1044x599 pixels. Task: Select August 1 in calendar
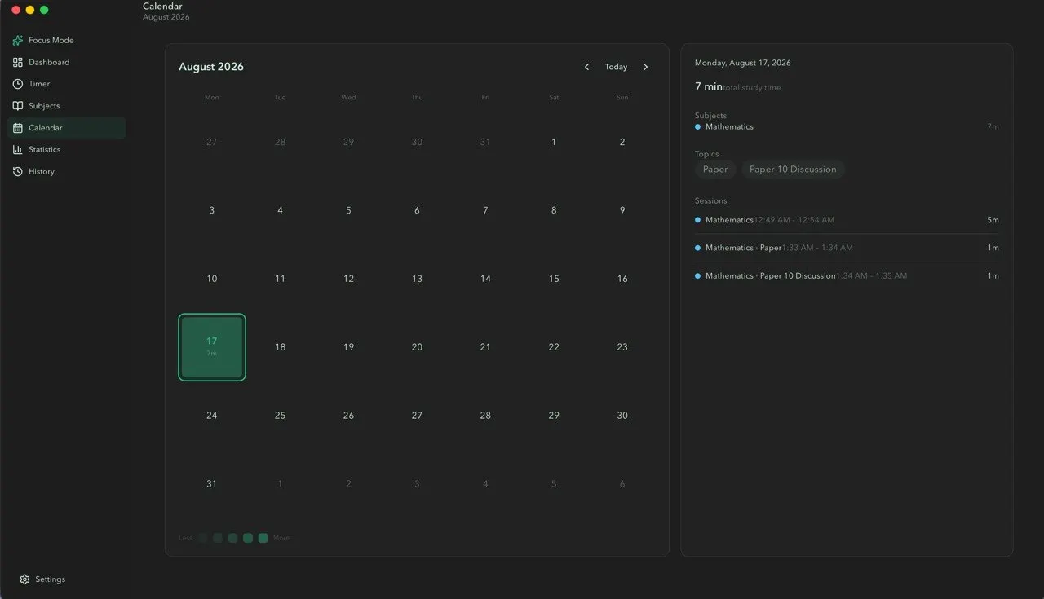554,142
